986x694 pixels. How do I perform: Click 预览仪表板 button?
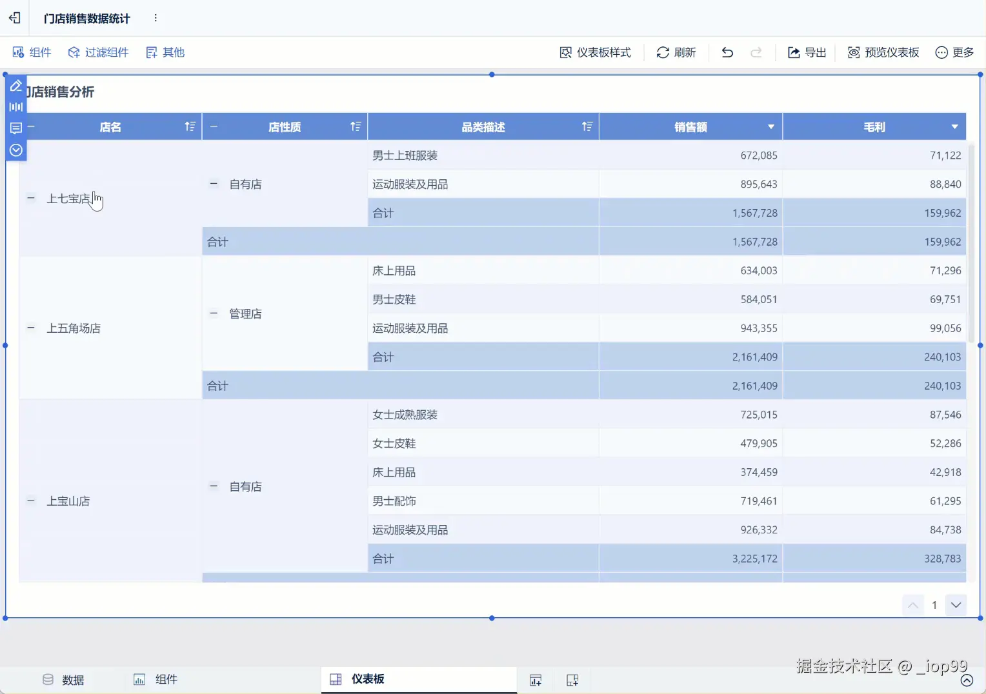tap(883, 52)
